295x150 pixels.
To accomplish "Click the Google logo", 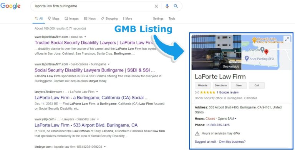I will click(x=10, y=6).
